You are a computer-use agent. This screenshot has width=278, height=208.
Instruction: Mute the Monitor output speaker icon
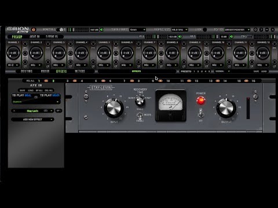point(102,29)
